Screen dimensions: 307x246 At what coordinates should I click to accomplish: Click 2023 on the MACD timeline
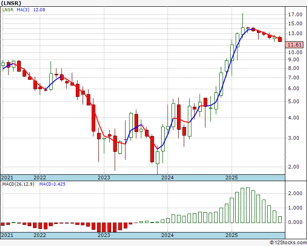[x=104, y=235]
